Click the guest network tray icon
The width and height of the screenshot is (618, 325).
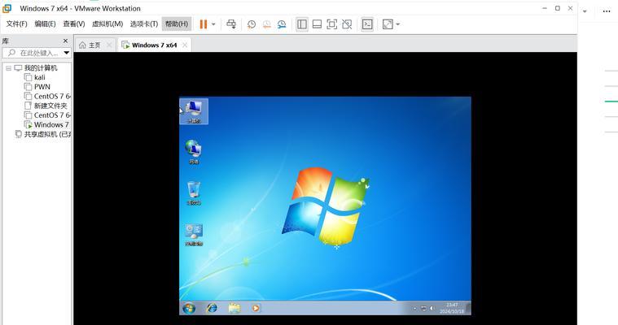tap(423, 309)
